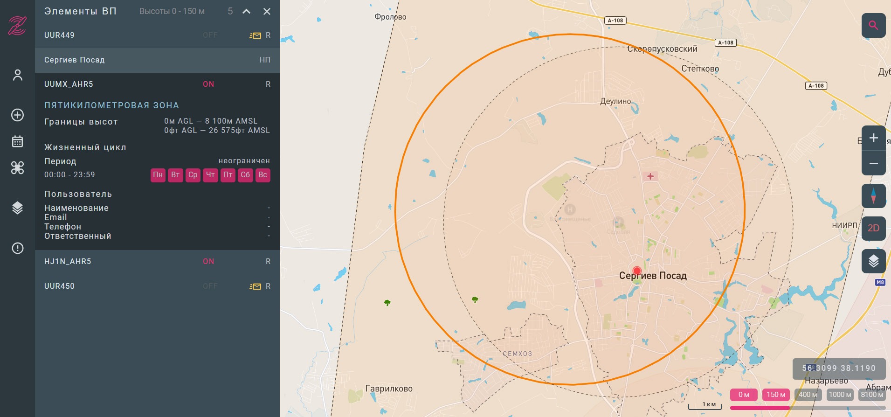Image resolution: width=891 pixels, height=417 pixels.
Task: Click the add plus circle sidebar icon
Action: (x=18, y=115)
